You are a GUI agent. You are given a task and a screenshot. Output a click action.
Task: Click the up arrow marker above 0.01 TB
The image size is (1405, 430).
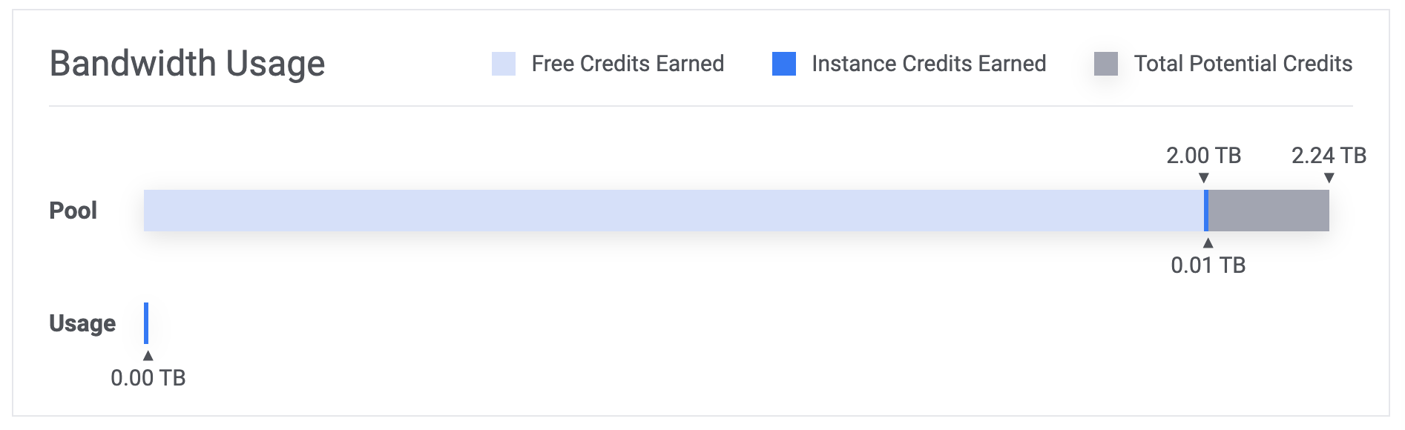1208,242
